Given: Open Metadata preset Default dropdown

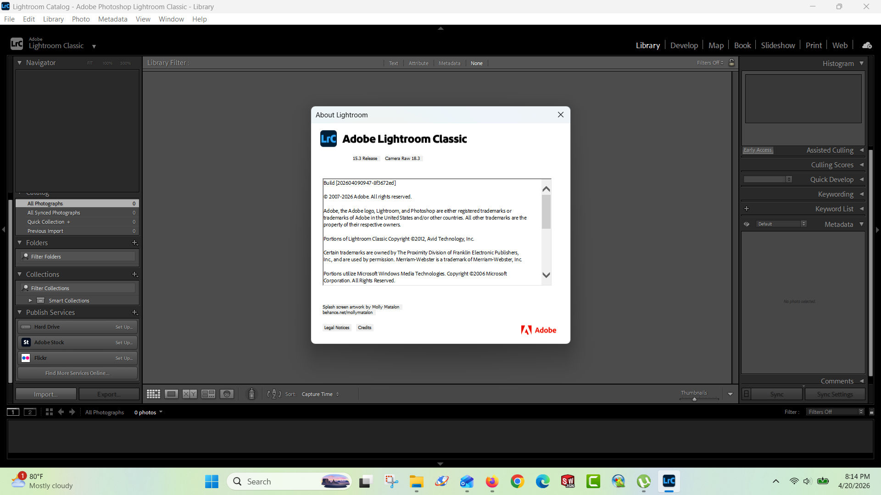Looking at the screenshot, I should click(x=781, y=224).
